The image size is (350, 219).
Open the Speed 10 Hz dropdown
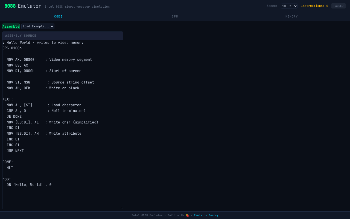point(289,6)
